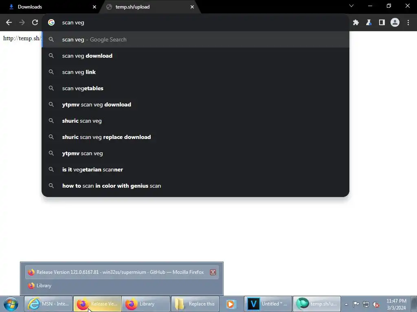Screen dimensions: 417x312
Task: Select the 'scan veg download' suggestion
Action: point(195,56)
